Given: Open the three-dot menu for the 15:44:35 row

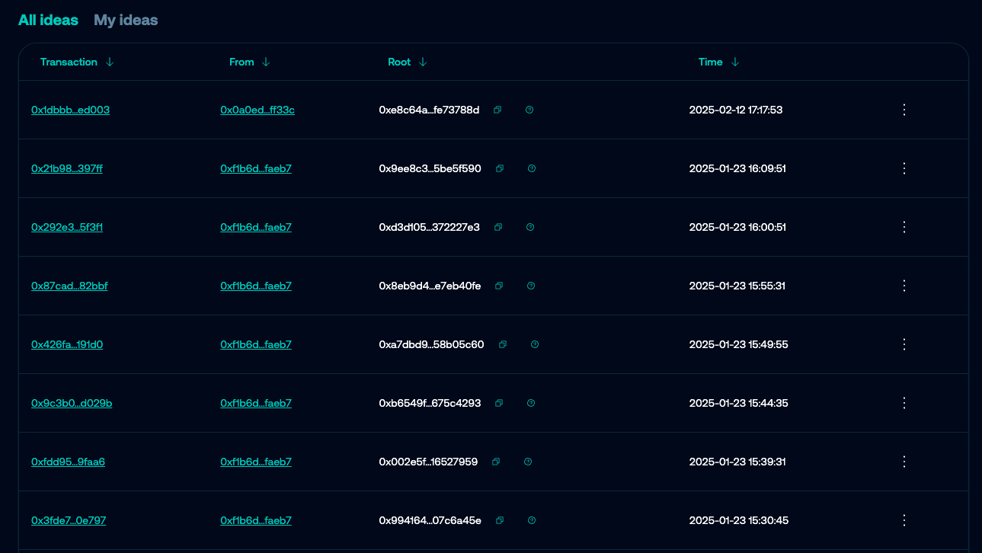Looking at the screenshot, I should [x=904, y=403].
